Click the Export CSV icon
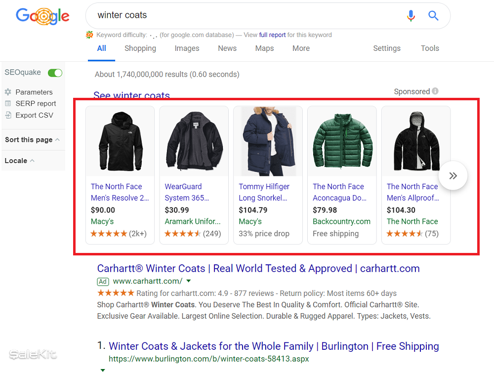This screenshot has height=372, width=494. (8, 115)
